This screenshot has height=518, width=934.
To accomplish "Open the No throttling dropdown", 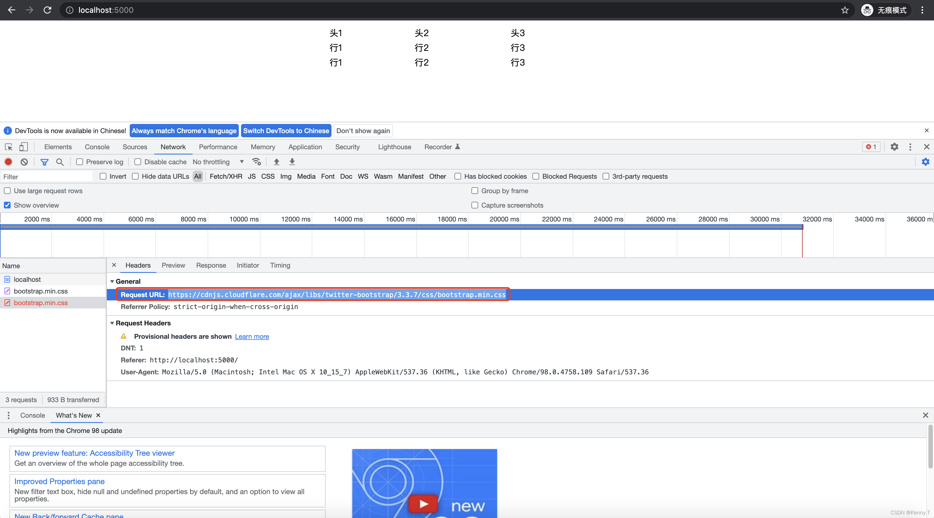I will coord(218,162).
